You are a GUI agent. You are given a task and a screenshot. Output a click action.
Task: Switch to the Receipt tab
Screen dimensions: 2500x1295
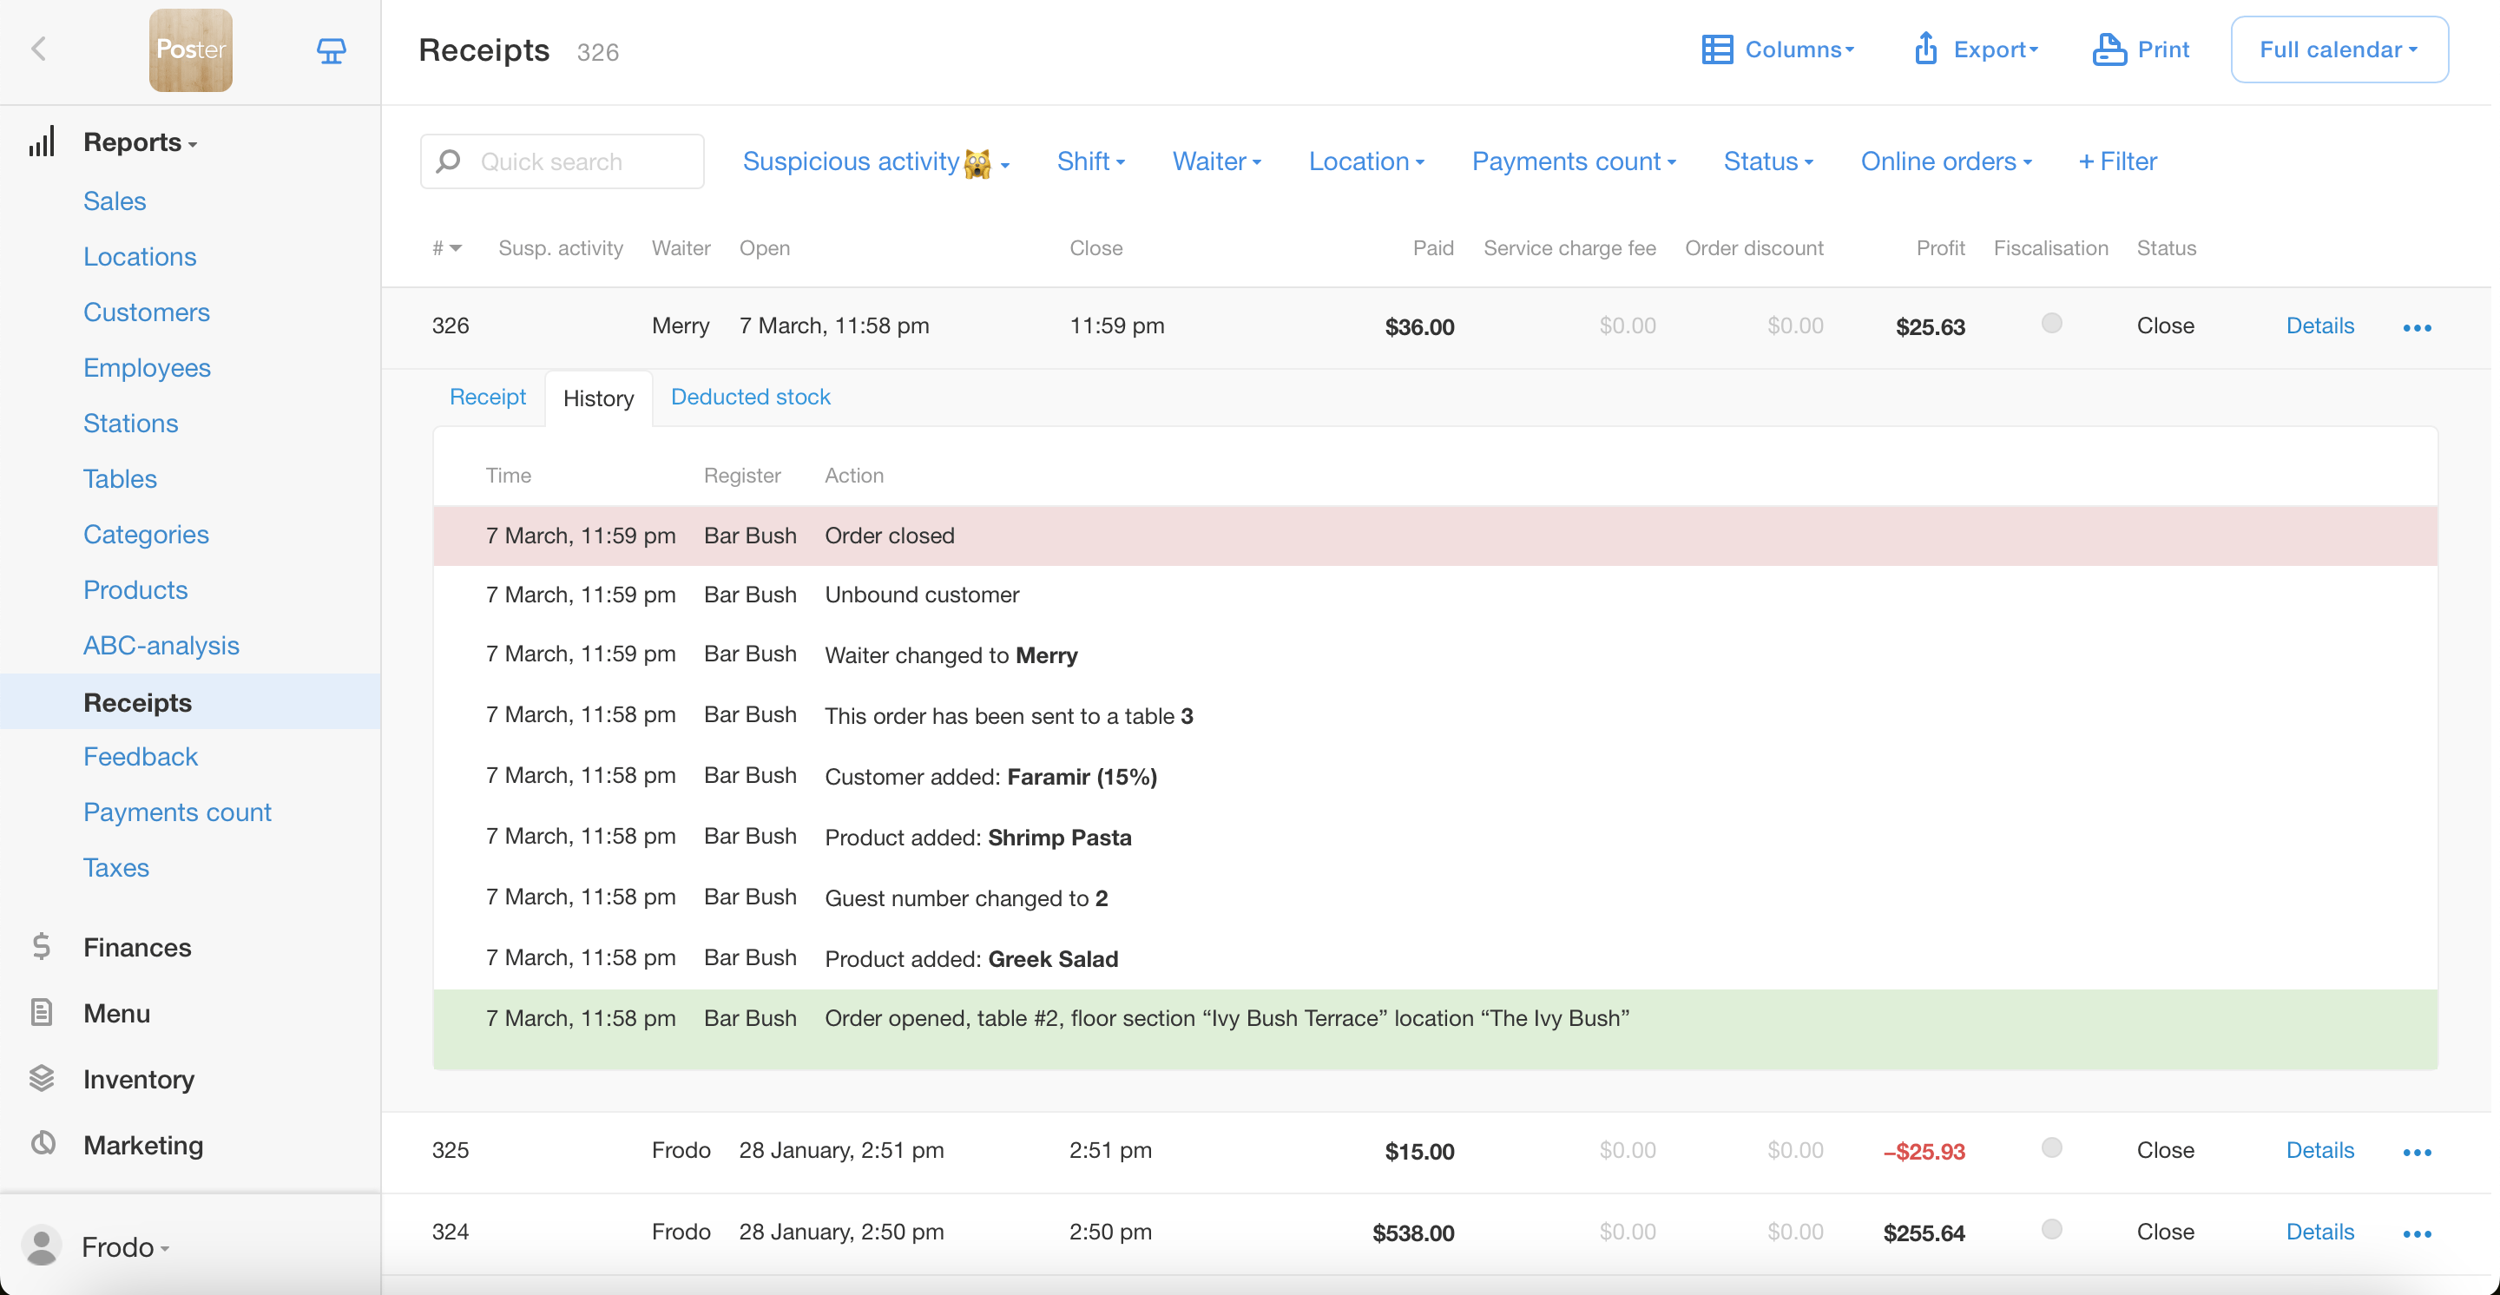tap(487, 397)
